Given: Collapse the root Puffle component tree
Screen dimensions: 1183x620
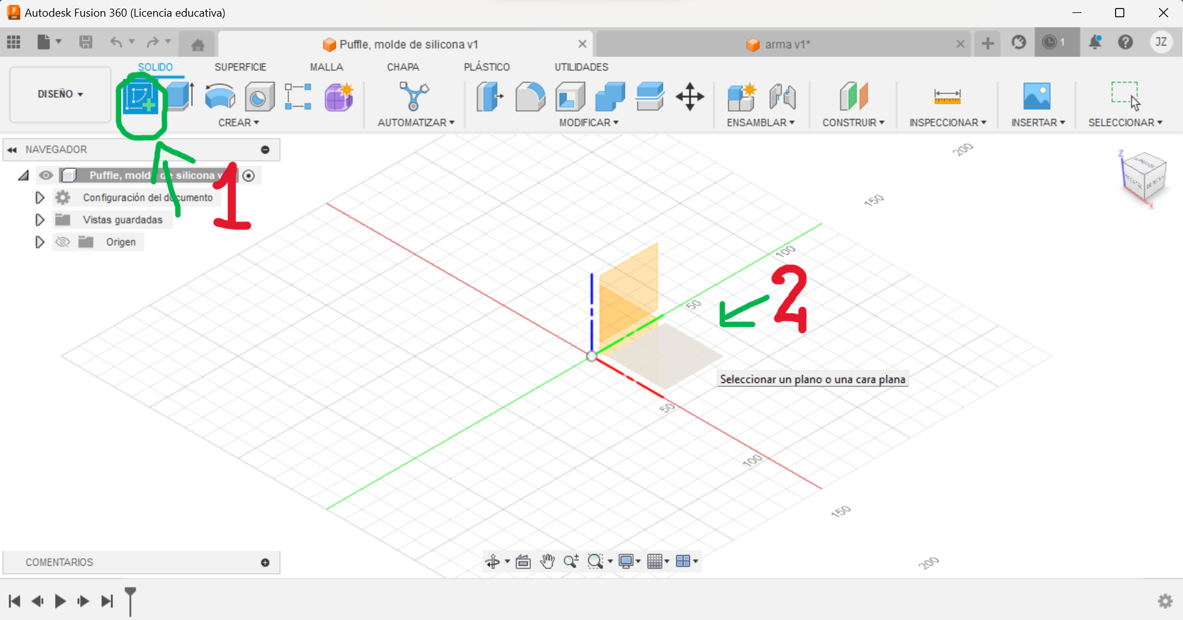Looking at the screenshot, I should (x=23, y=176).
